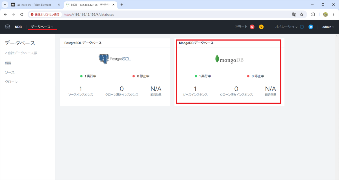Image resolution: width=339 pixels, height=180 pixels.
Task: Open the blue operations count badge 0
Action: tap(311, 27)
